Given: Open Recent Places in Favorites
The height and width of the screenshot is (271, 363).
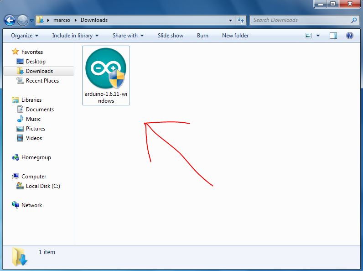Looking at the screenshot, I should 42,81.
